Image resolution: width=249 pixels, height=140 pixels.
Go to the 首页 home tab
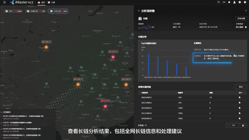[x=41, y=2]
